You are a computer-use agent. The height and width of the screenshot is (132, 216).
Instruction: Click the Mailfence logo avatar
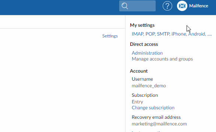pyautogui.click(x=182, y=6)
